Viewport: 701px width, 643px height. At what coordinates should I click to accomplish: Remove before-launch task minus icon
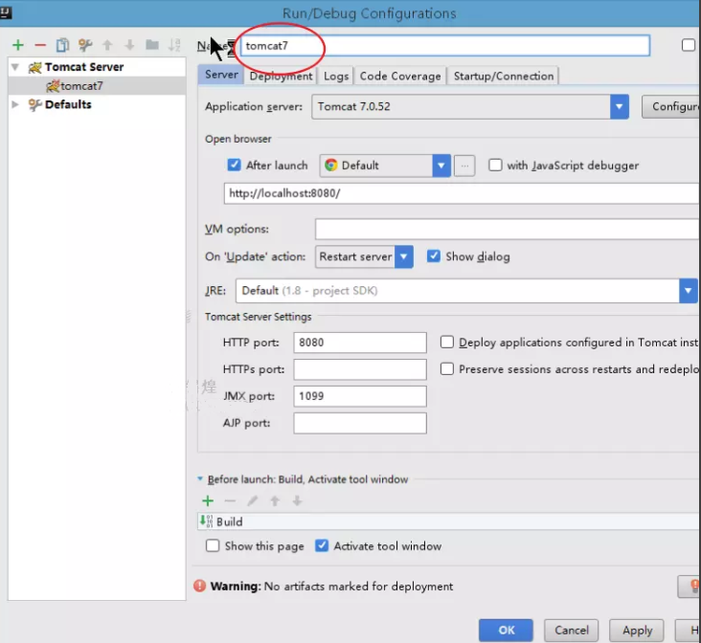pyautogui.click(x=230, y=500)
